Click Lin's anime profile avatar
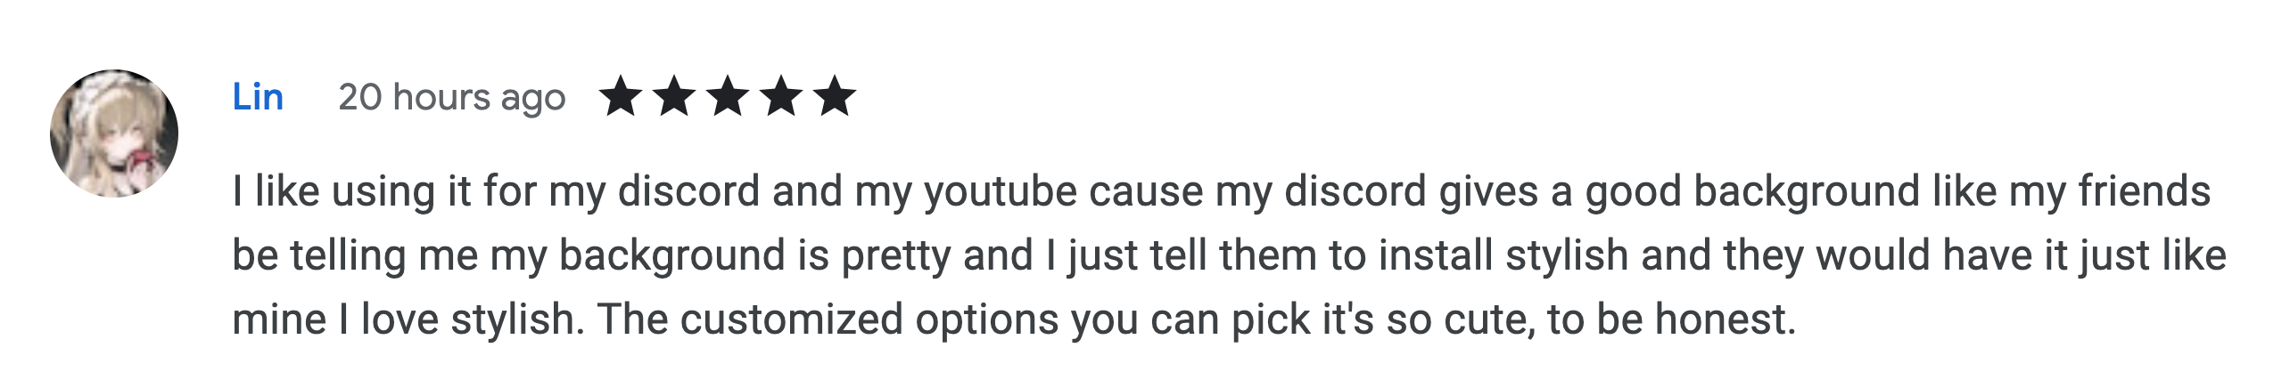 (114, 133)
